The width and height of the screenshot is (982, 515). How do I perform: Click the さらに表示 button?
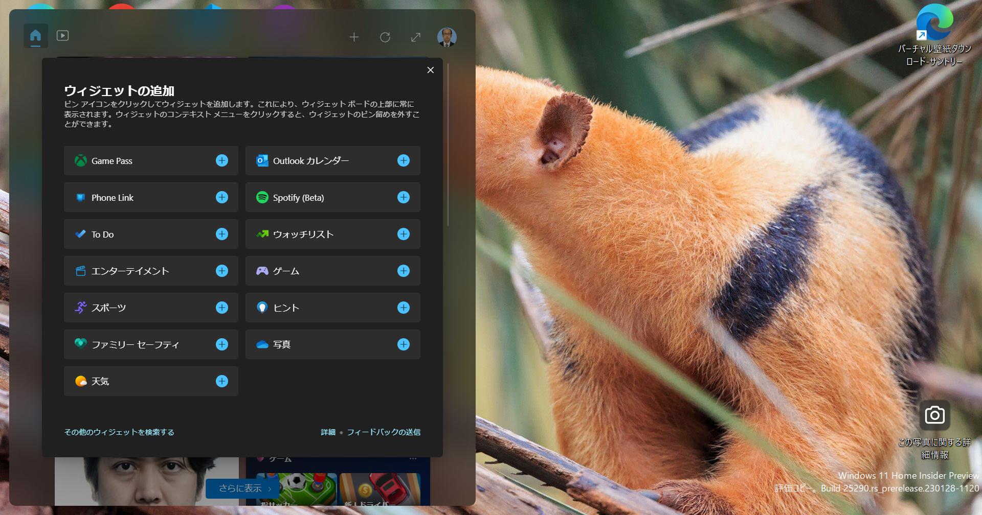pos(242,488)
